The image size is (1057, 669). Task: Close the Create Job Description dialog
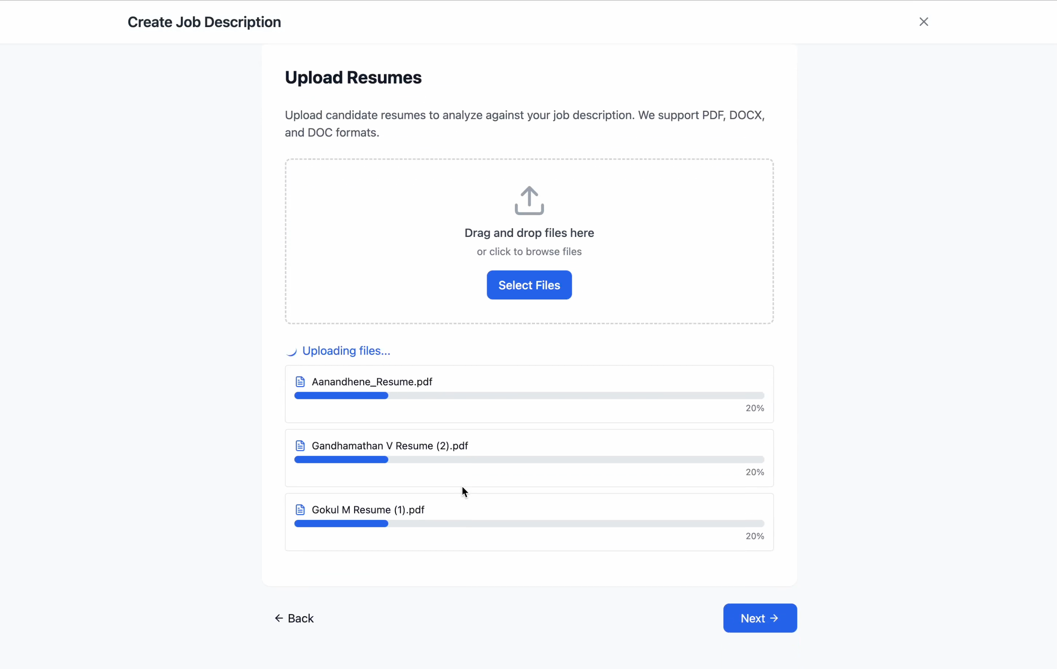[x=924, y=21]
